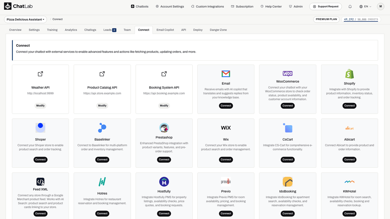This screenshot has height=219, width=390.
Task: Click the CsCart logo icon
Action: click(x=288, y=128)
